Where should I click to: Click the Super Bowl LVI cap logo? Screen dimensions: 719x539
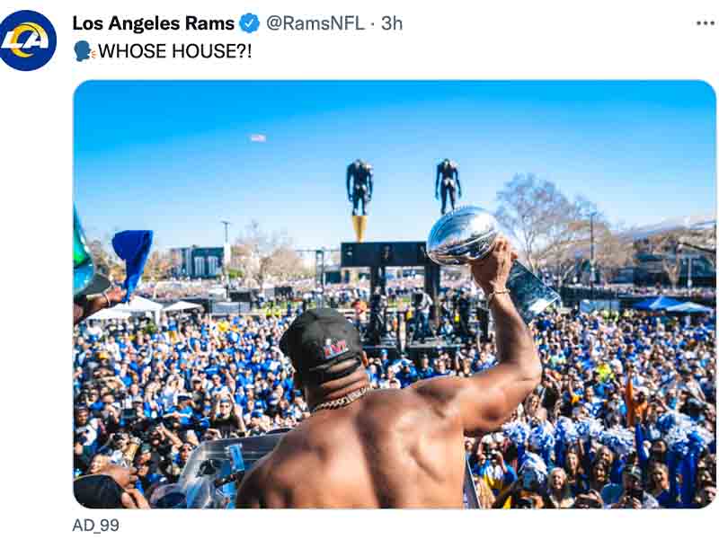pos(337,349)
